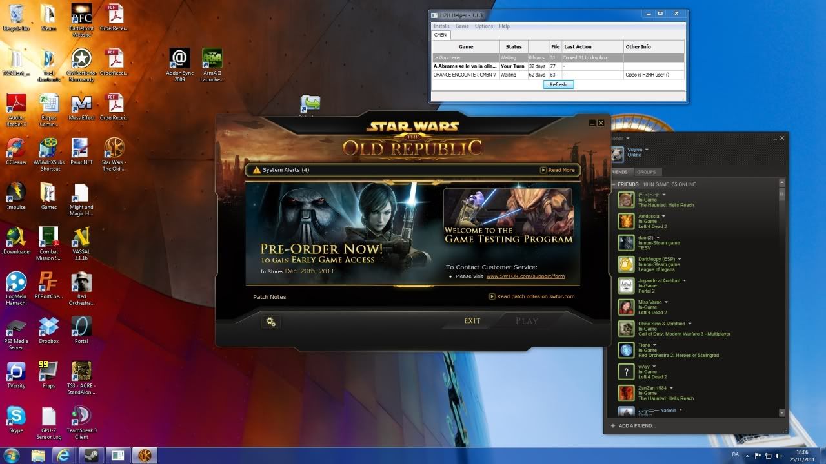Click the System Alerts warning icon

tap(257, 170)
